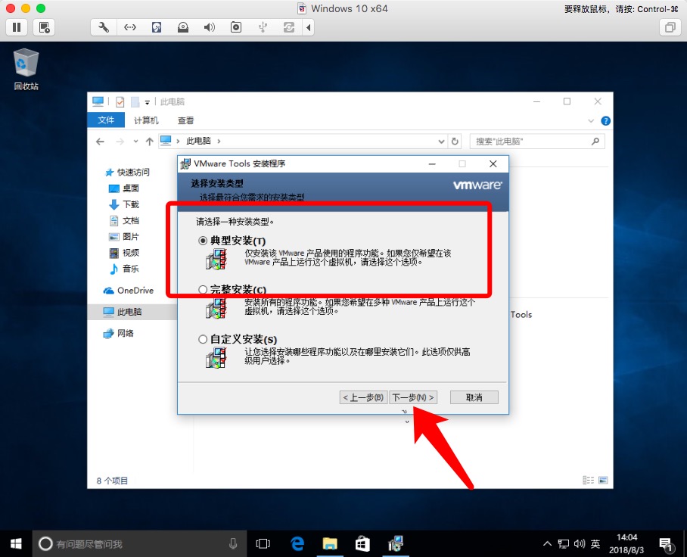Open the Recycle Bin desktop icon
Image resolution: width=687 pixels, height=557 pixels.
coord(26,69)
